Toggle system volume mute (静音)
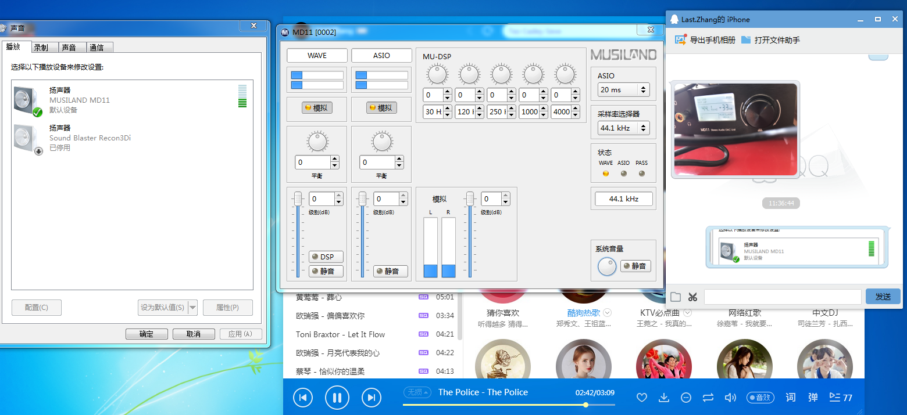907x415 pixels. (635, 266)
